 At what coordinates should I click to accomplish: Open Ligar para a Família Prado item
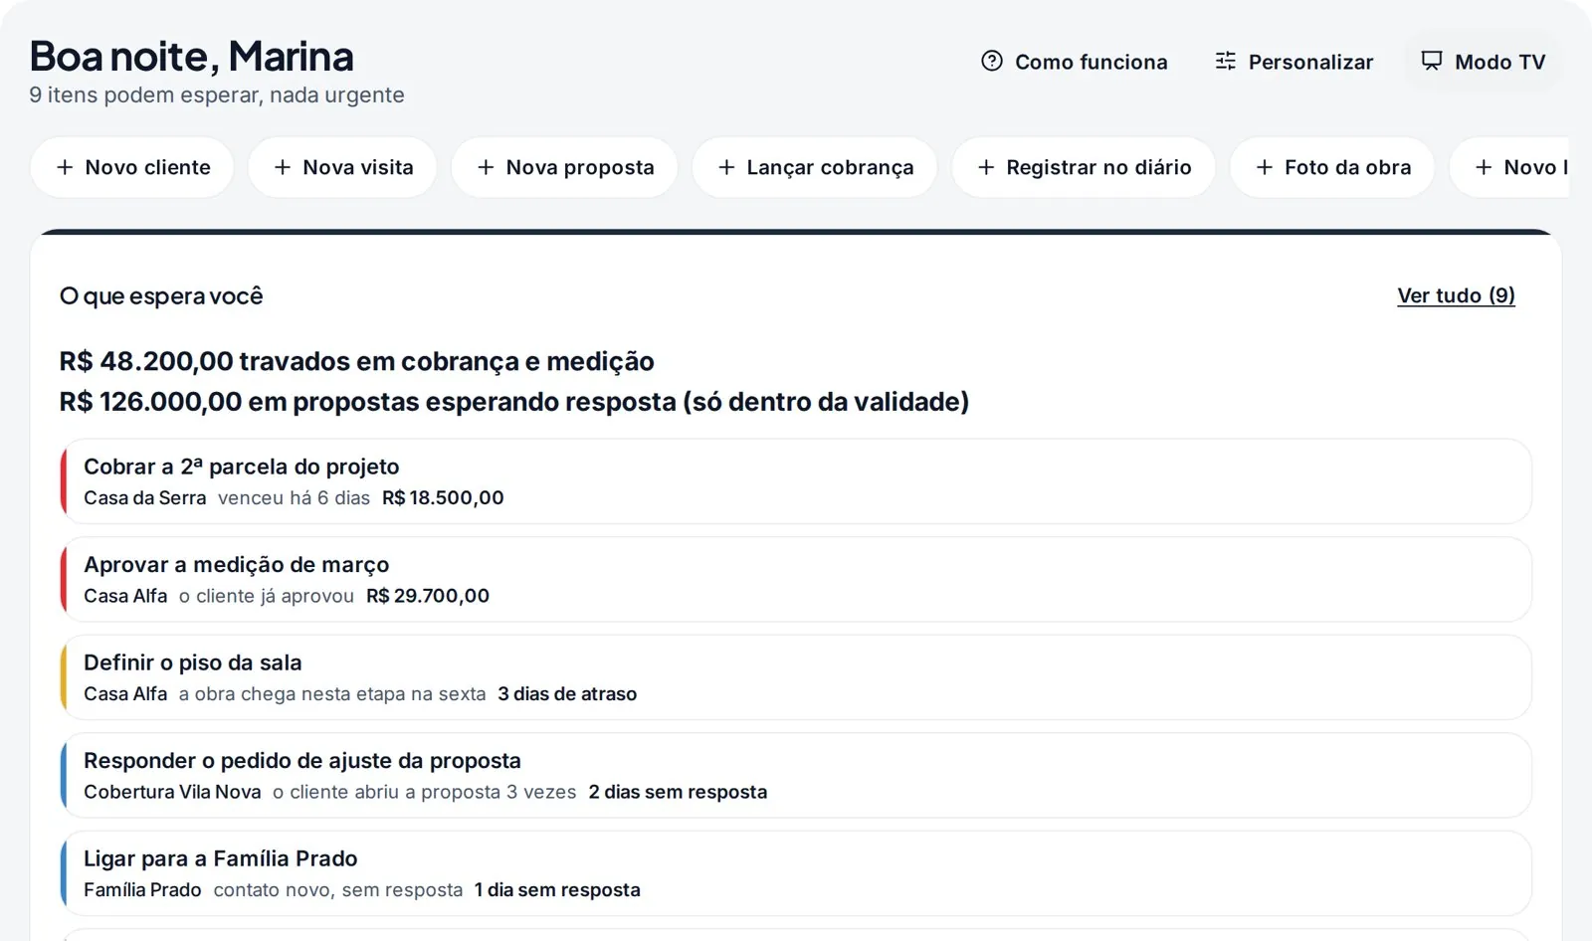(x=796, y=873)
